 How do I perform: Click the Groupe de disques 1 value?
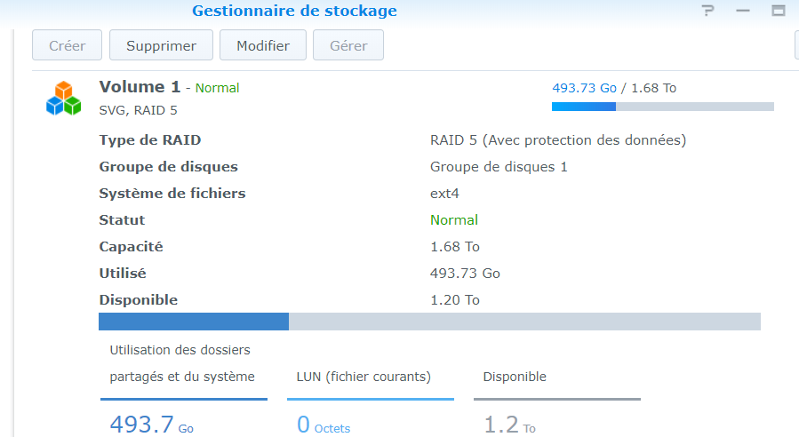(499, 166)
